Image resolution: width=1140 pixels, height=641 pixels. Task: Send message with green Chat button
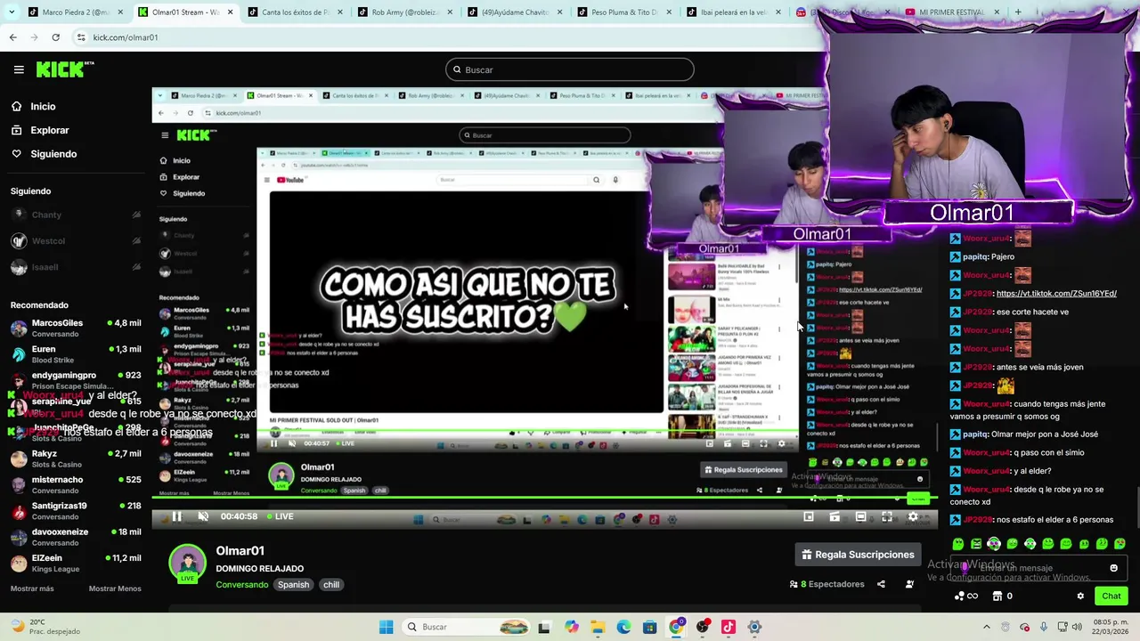pos(1111,596)
